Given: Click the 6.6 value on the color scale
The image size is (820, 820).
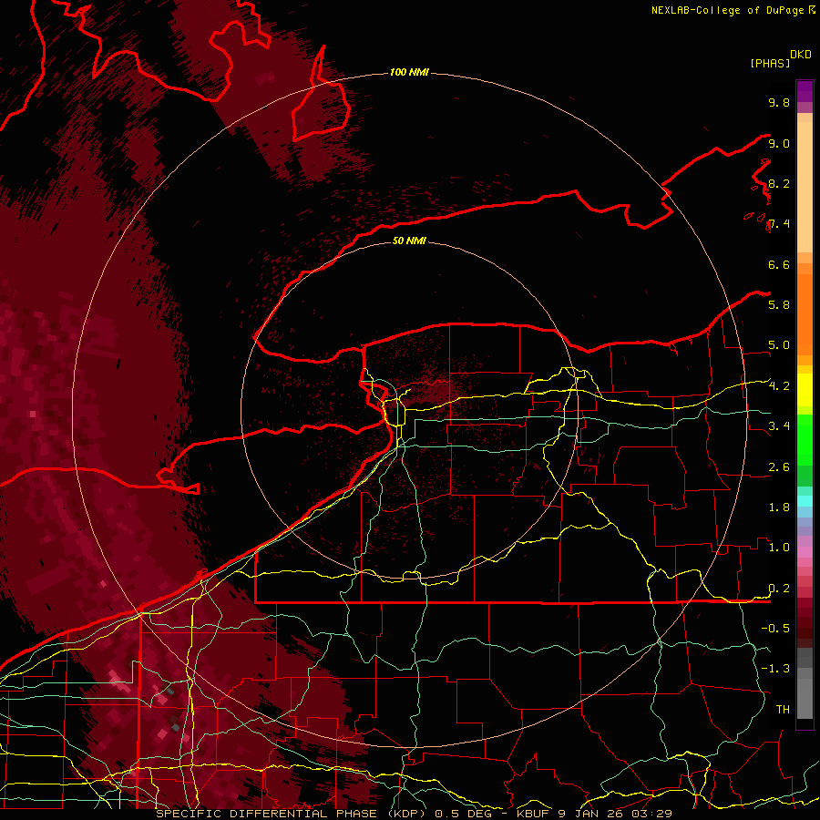Looking at the screenshot, I should click(779, 264).
